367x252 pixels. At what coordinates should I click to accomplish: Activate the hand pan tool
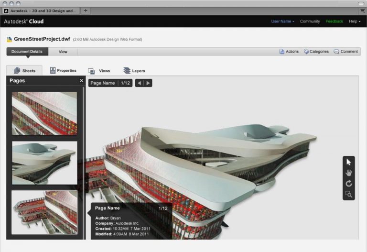pyautogui.click(x=348, y=173)
